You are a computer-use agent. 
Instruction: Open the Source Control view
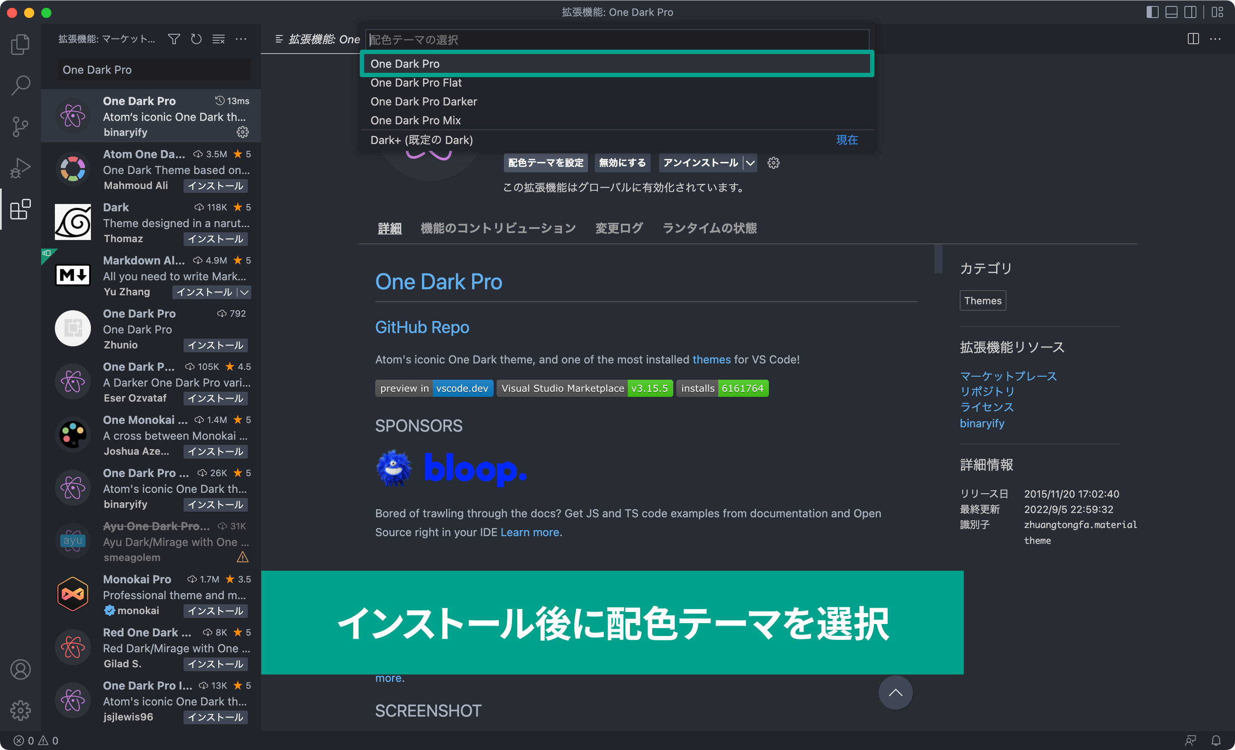tap(21, 127)
